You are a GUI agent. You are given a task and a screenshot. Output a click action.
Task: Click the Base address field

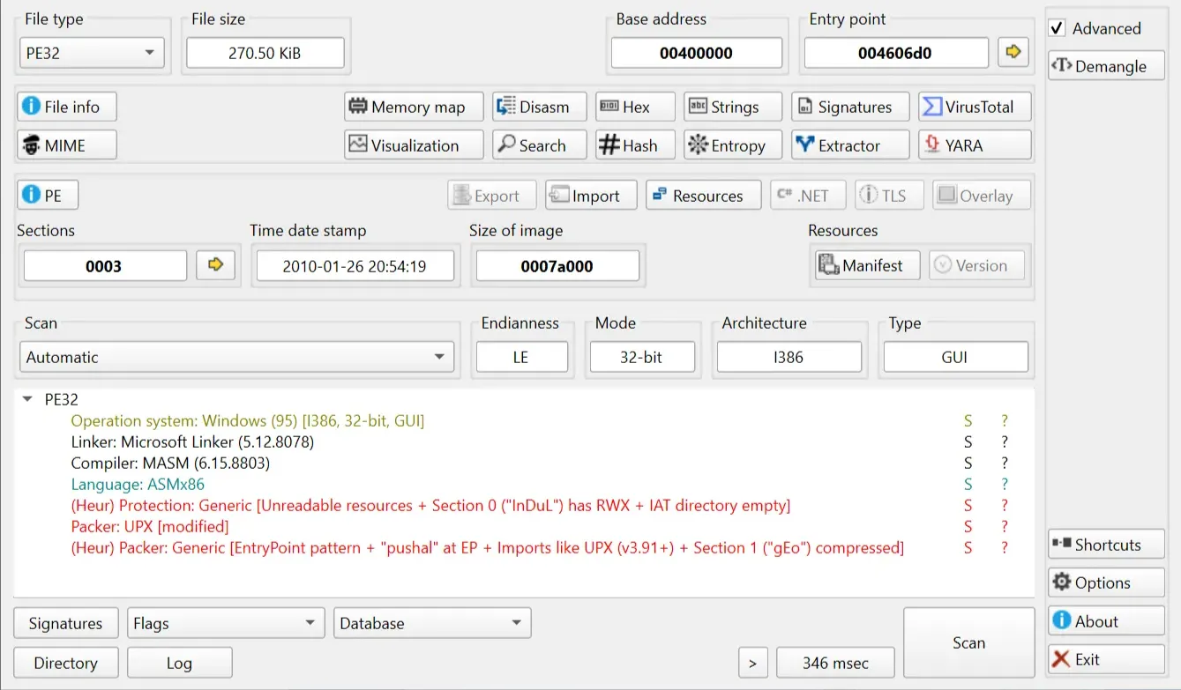coord(696,53)
